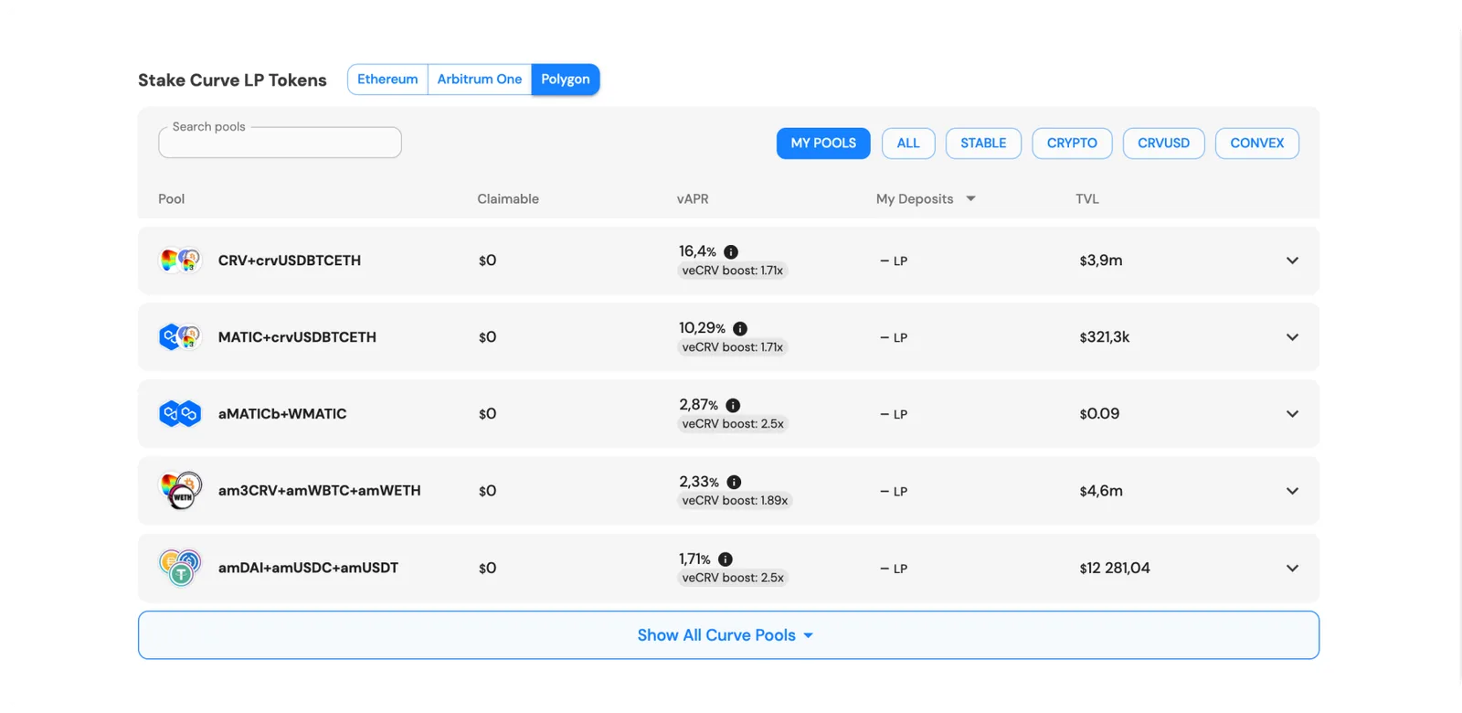
Task: Toggle the MY POOLS filter
Action: (x=823, y=144)
